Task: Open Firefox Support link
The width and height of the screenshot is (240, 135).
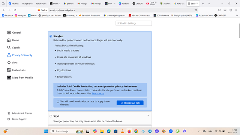Action: click(17, 119)
